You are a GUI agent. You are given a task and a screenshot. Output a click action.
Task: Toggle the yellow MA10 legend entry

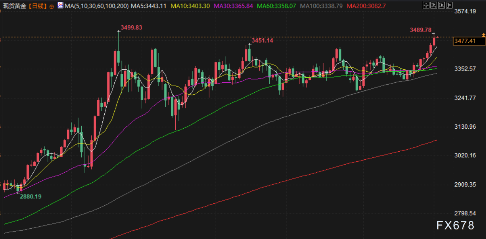tap(190, 6)
